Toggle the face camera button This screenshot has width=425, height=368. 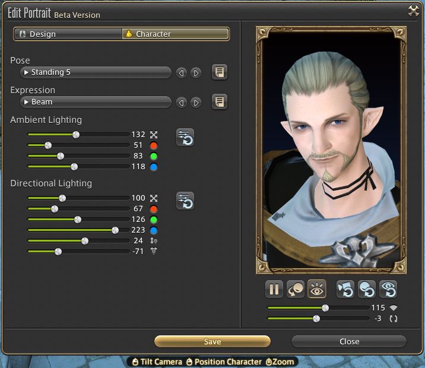point(296,289)
